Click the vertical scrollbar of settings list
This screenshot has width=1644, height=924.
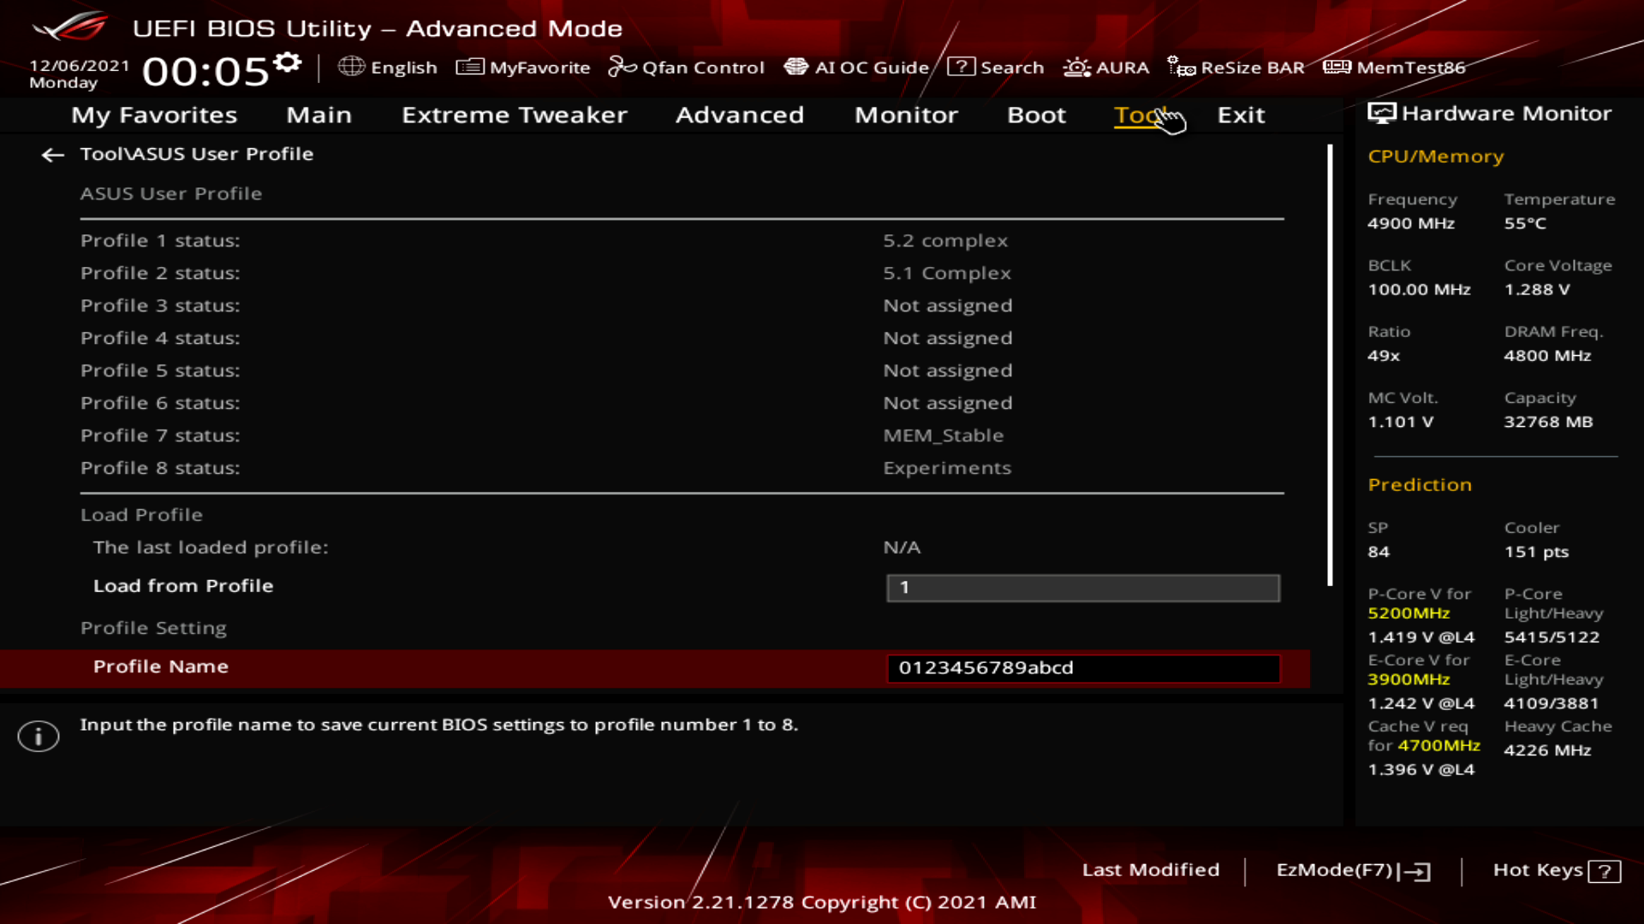click(1330, 365)
